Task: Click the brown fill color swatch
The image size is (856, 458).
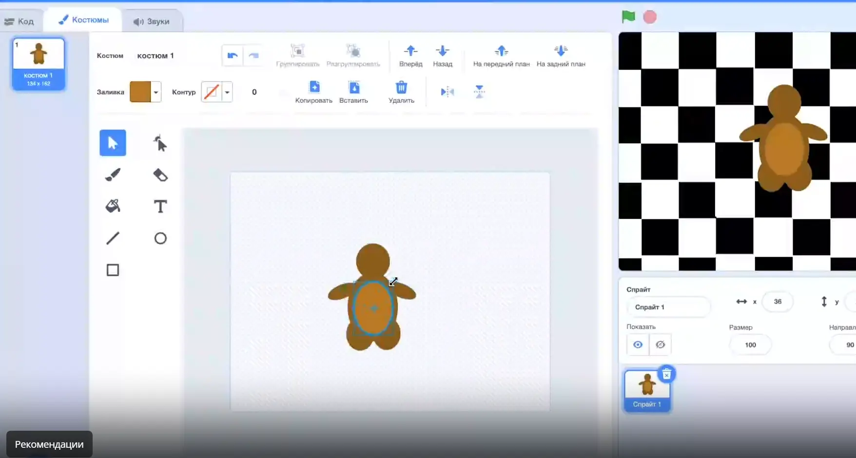Action: (x=140, y=92)
